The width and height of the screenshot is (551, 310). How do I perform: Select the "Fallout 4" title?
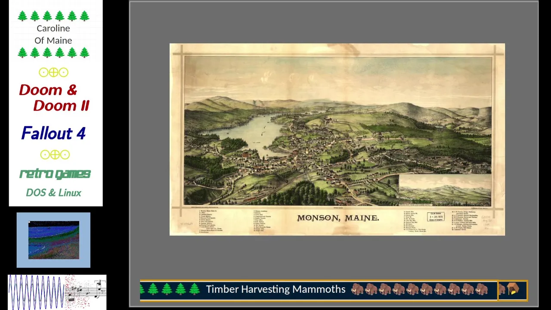pyautogui.click(x=53, y=133)
